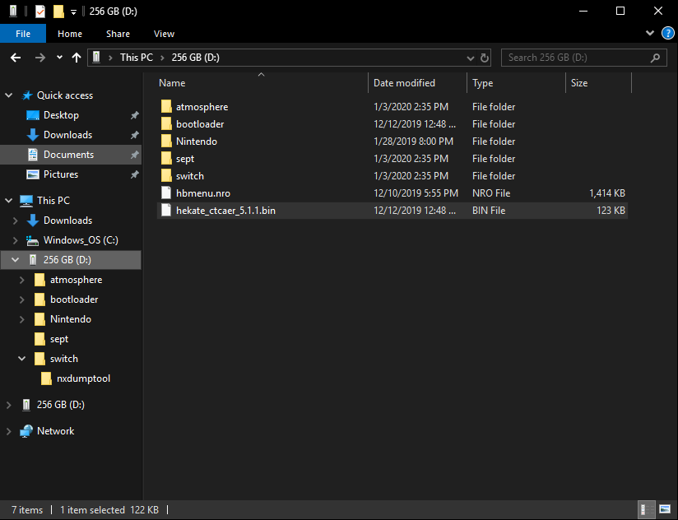Sort files by Date modified column
Viewport: 678px width, 520px height.
point(404,83)
